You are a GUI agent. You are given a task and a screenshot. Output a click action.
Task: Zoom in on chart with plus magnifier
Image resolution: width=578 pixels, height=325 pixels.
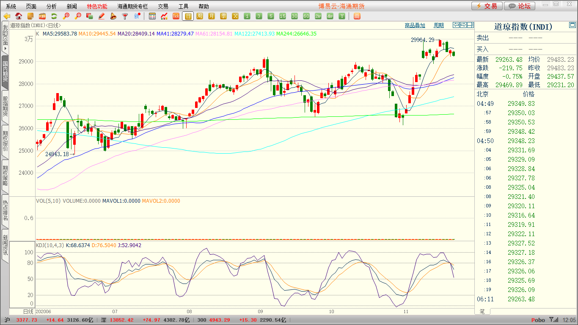click(66, 17)
